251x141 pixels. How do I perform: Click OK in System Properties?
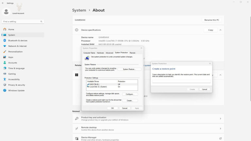click(112, 108)
